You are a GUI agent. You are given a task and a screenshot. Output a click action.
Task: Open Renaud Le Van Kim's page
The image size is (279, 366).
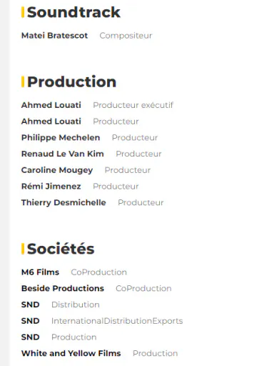pos(63,154)
